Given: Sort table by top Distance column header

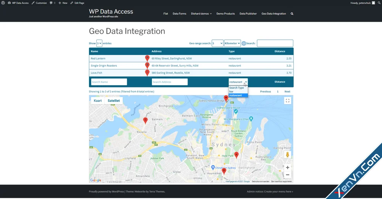Looking at the screenshot, I should click(x=280, y=52).
